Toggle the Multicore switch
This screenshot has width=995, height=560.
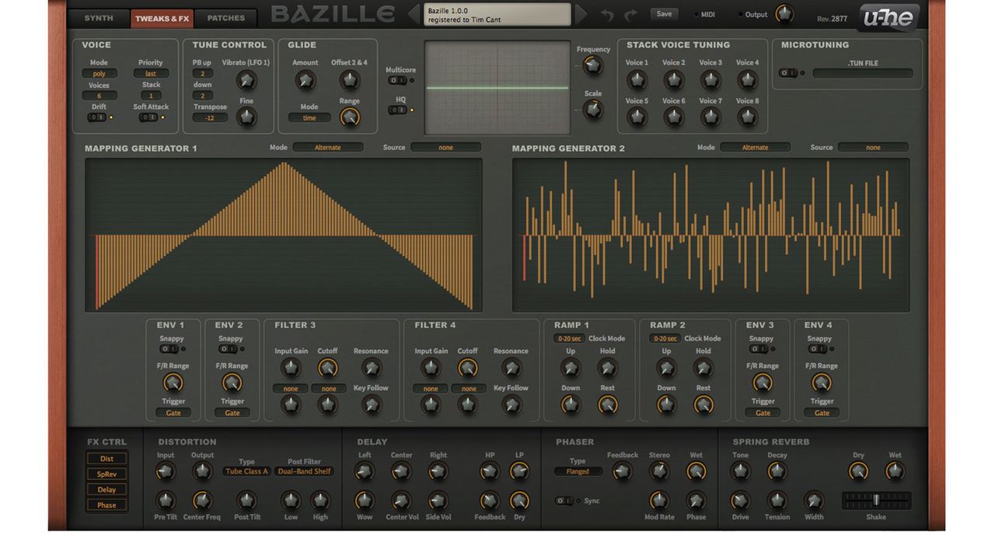click(397, 80)
